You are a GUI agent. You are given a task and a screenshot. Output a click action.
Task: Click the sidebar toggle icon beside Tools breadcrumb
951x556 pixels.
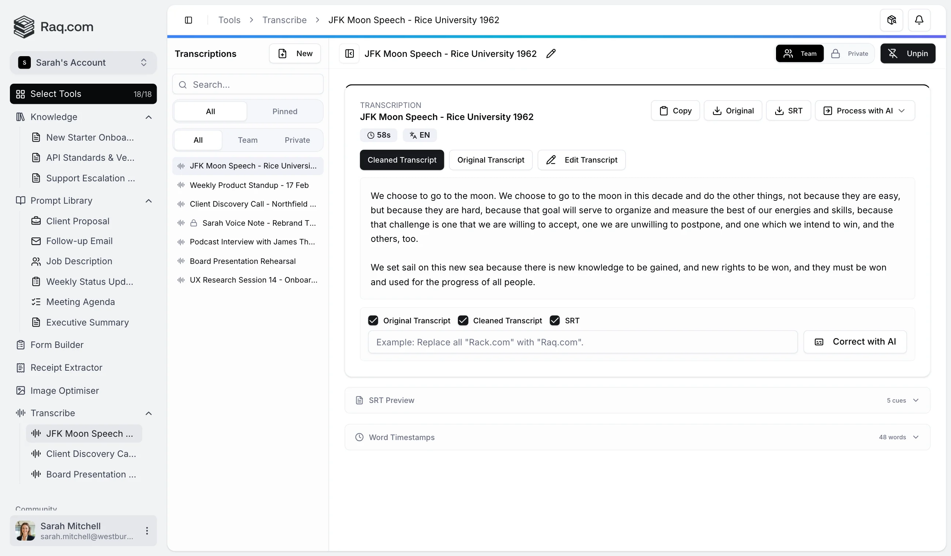click(x=189, y=19)
